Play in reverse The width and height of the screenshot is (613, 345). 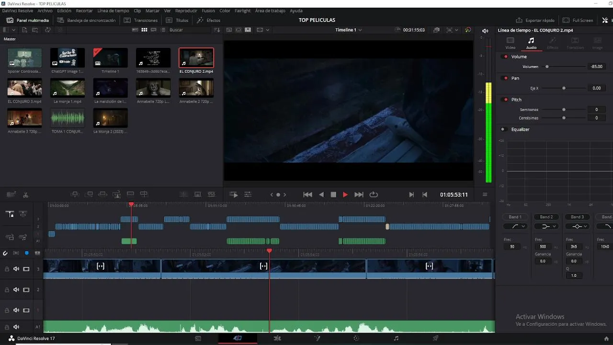(321, 195)
